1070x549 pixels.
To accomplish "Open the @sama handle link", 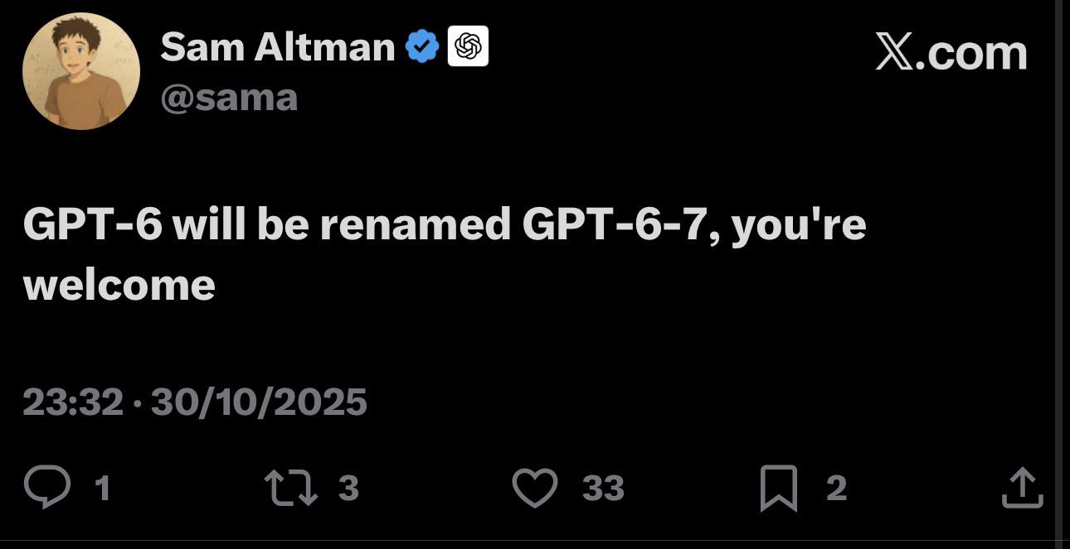I will [x=229, y=98].
